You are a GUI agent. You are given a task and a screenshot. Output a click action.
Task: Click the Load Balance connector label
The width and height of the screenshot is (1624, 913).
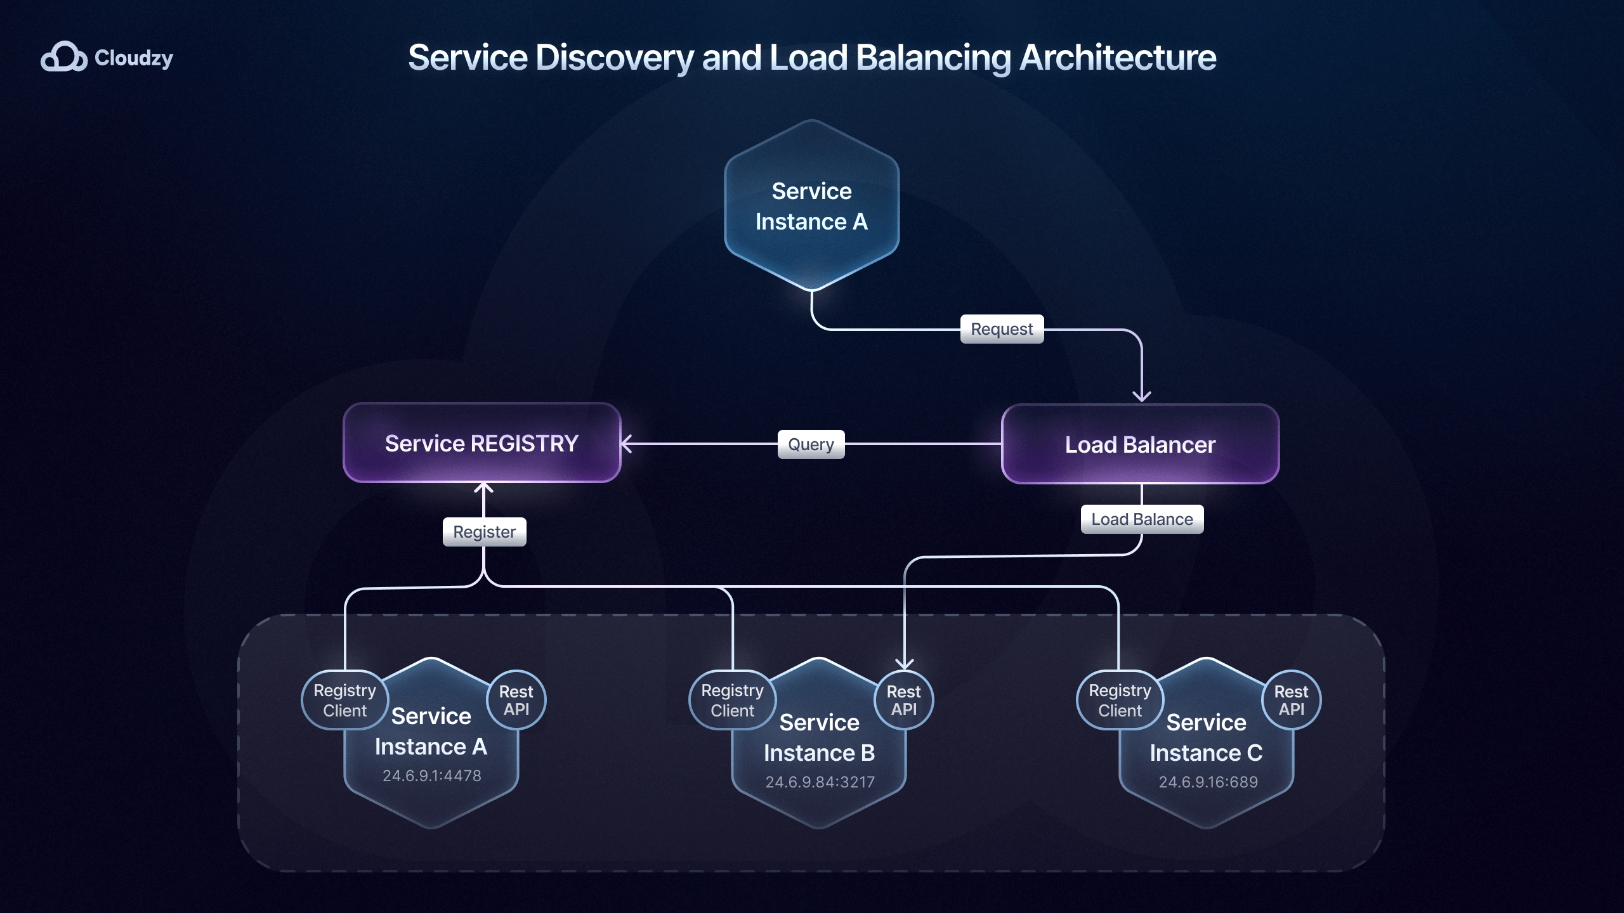1142,519
